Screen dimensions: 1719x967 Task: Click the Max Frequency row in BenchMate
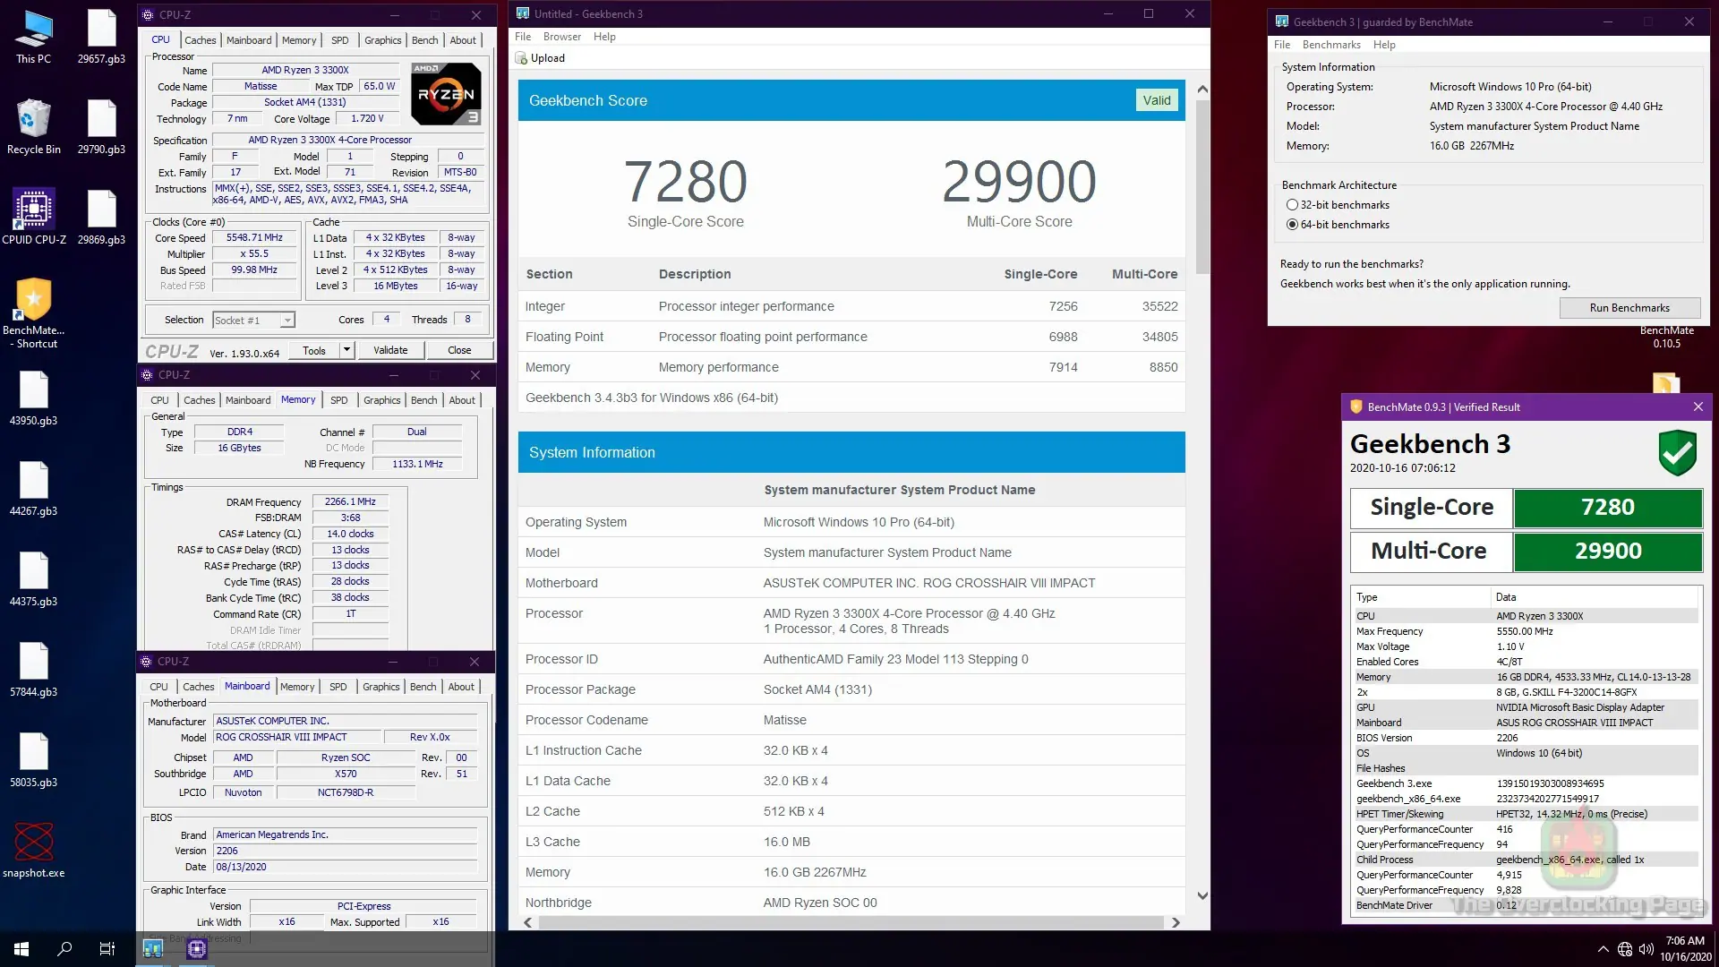click(x=1525, y=631)
